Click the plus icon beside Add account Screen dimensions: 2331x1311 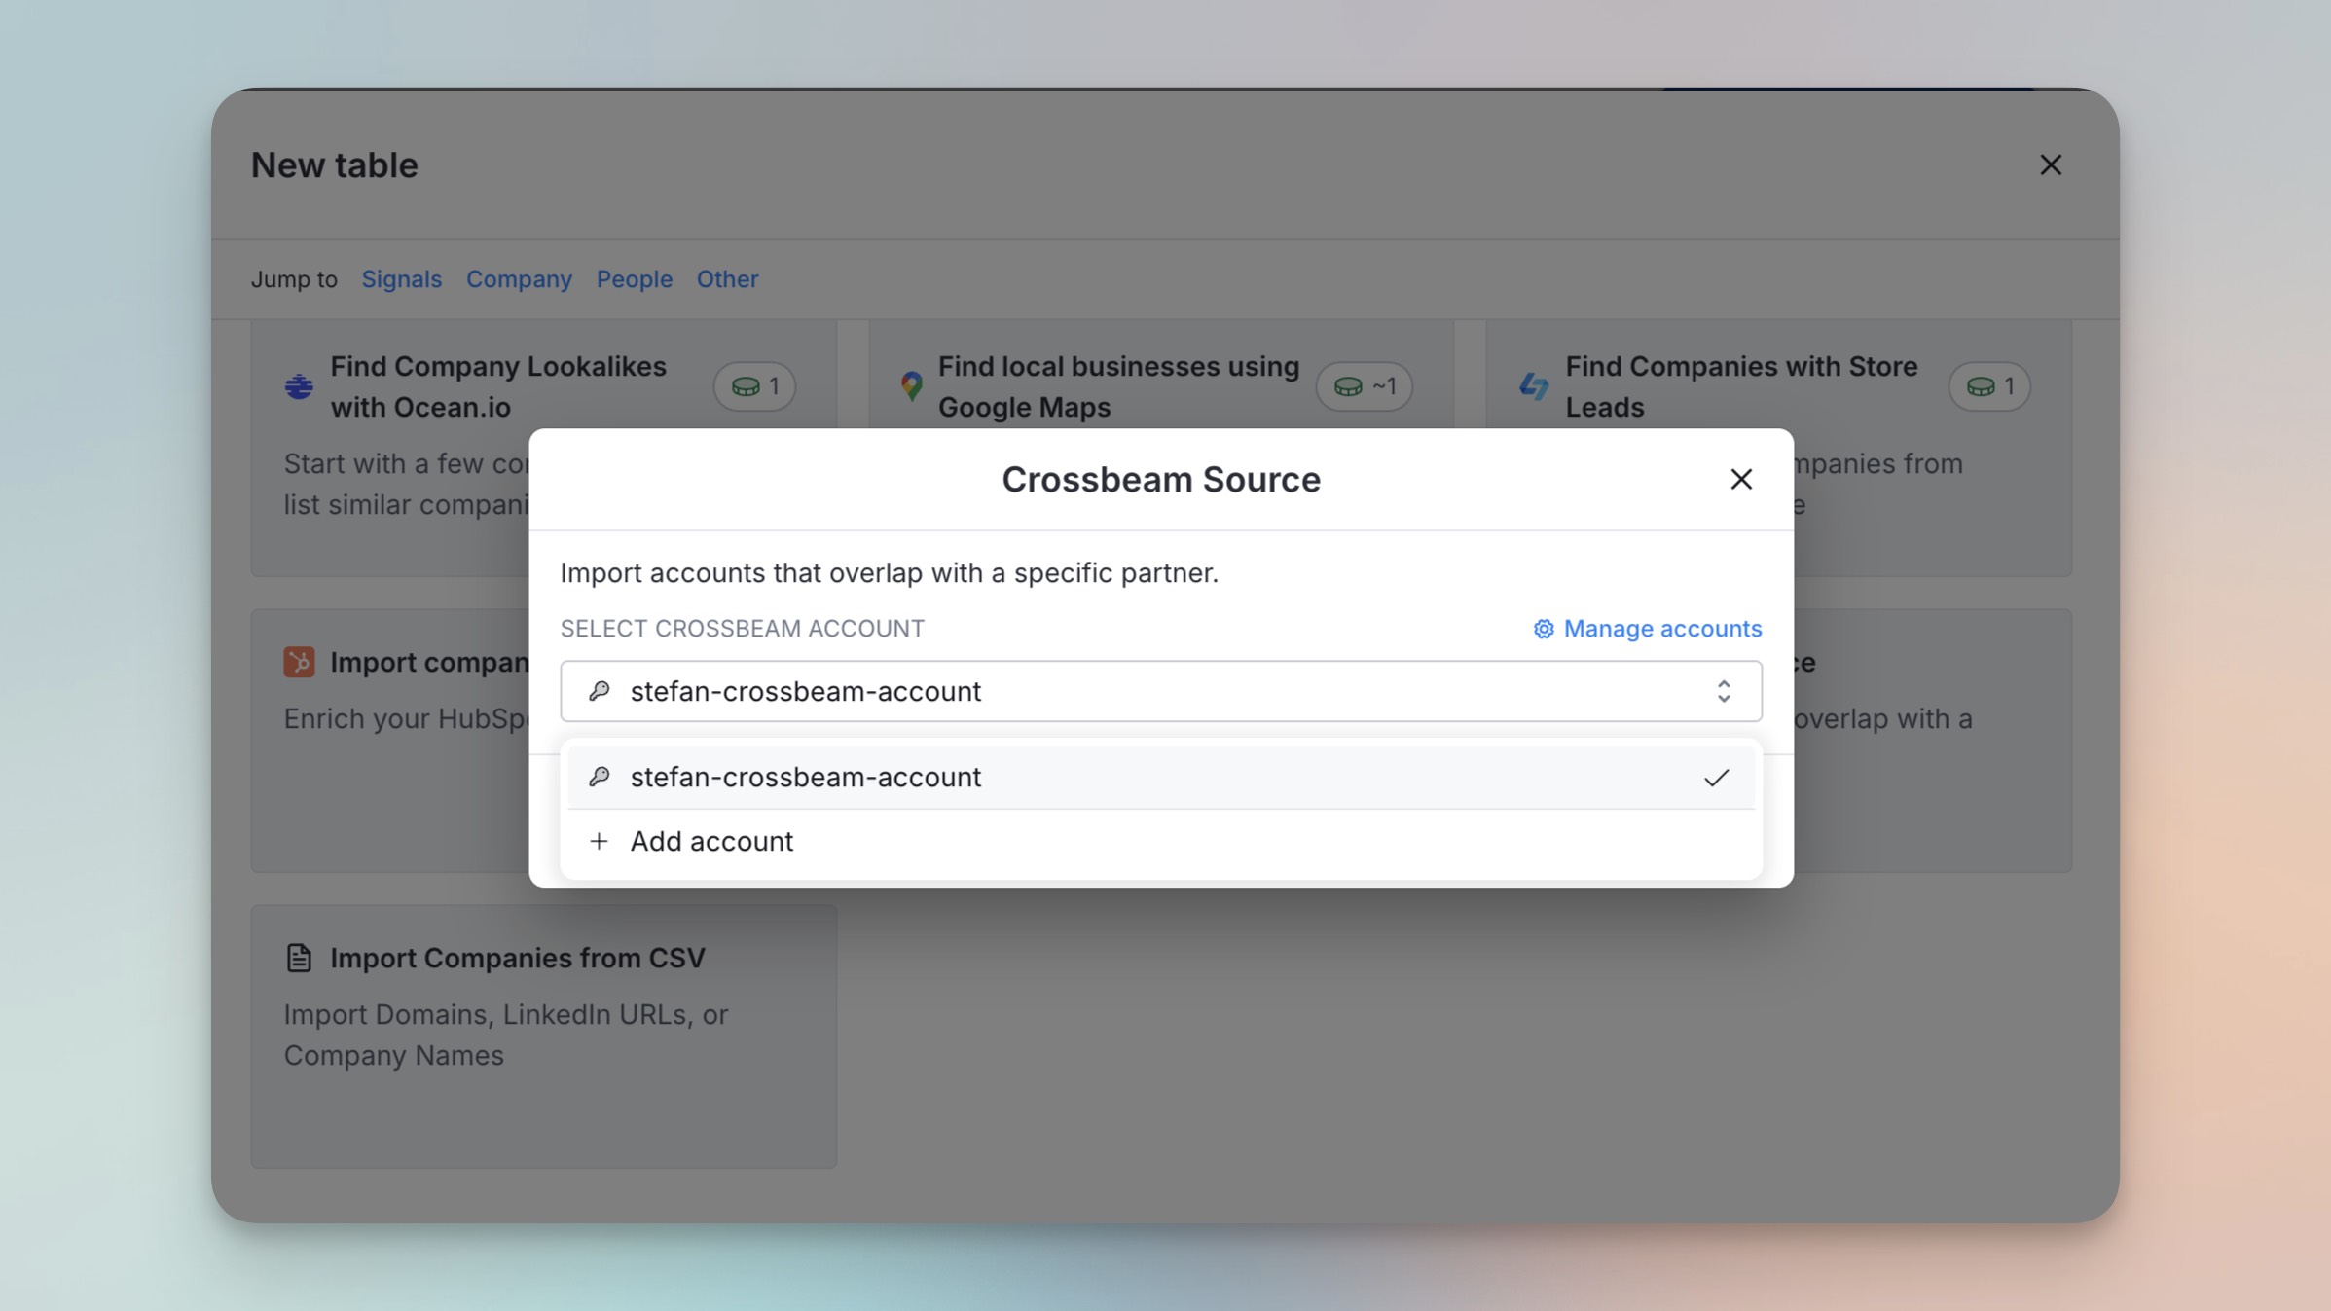599,841
